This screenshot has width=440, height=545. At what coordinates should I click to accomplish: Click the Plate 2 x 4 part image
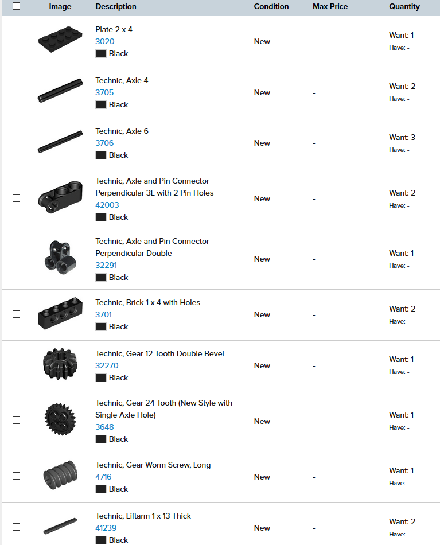60,39
